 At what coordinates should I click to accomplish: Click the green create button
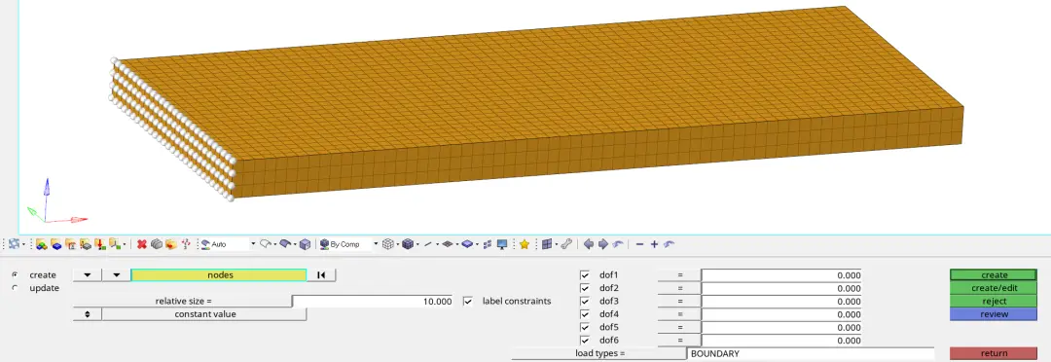(x=994, y=275)
